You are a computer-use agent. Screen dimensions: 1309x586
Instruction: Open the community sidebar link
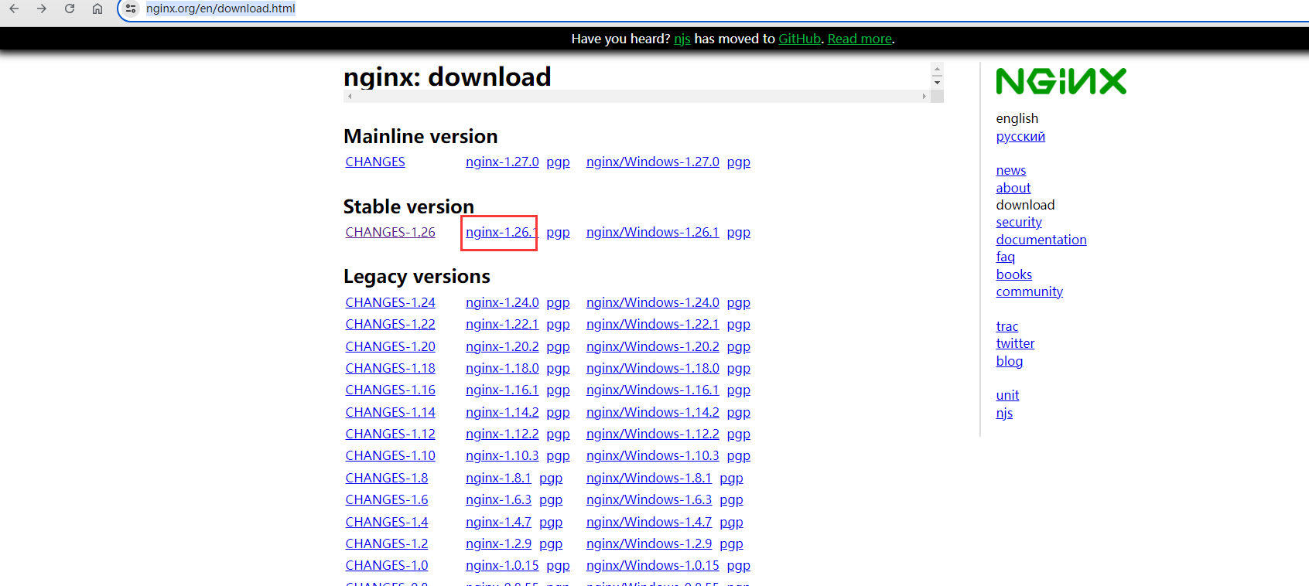[x=1030, y=291]
